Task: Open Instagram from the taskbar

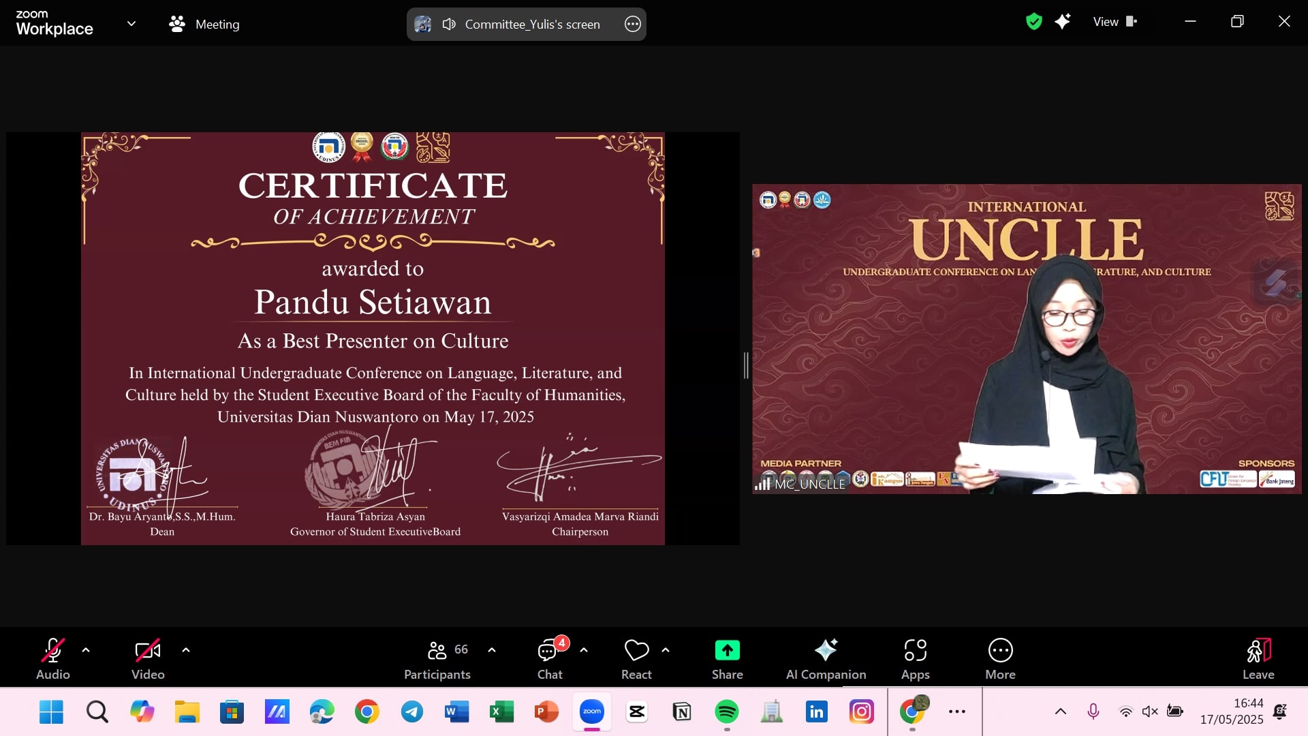Action: click(861, 712)
